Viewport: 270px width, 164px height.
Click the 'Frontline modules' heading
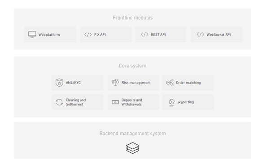pyautogui.click(x=133, y=18)
